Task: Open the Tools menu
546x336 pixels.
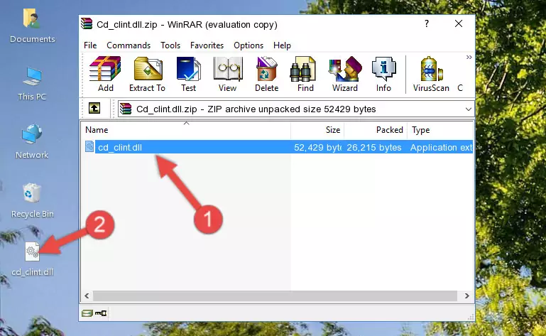Action: pos(170,45)
